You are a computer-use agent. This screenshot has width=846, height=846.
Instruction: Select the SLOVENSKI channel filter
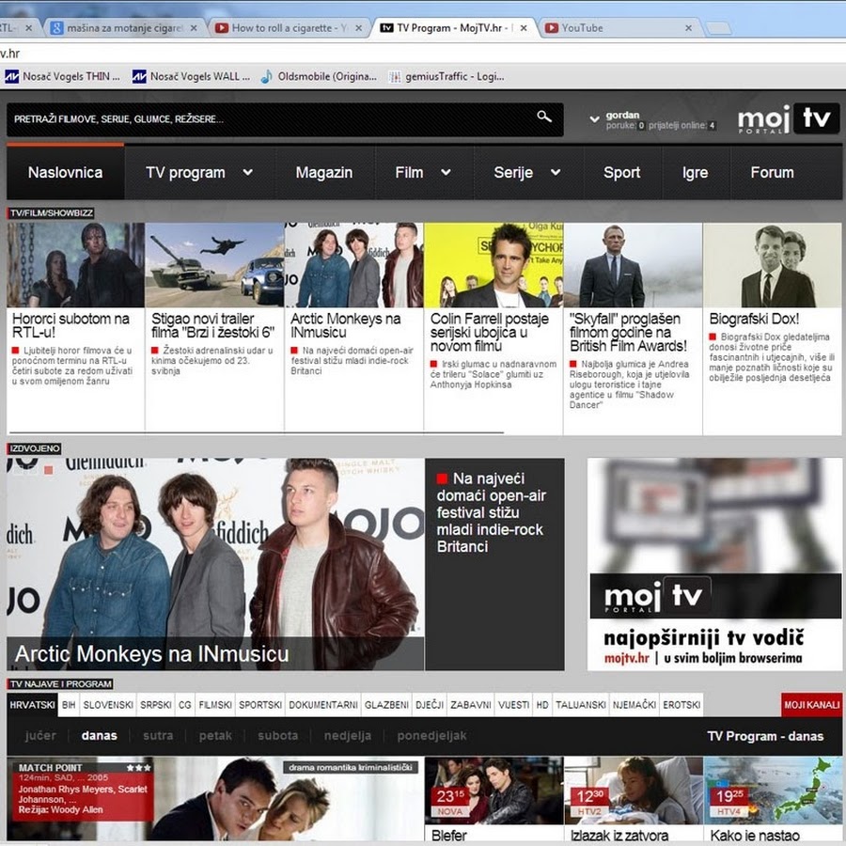click(108, 705)
